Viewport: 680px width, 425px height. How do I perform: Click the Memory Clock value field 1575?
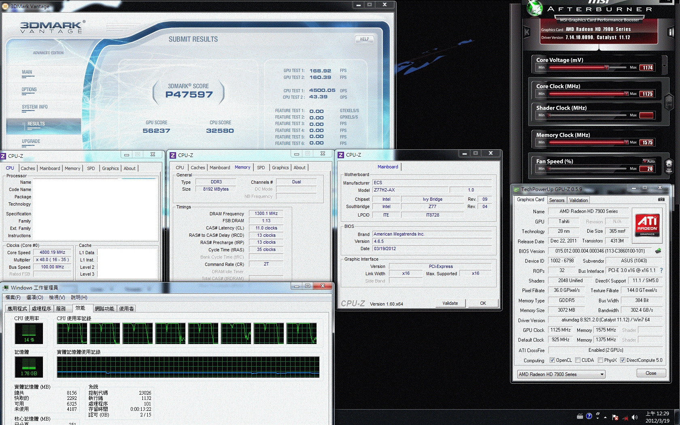pyautogui.click(x=647, y=142)
